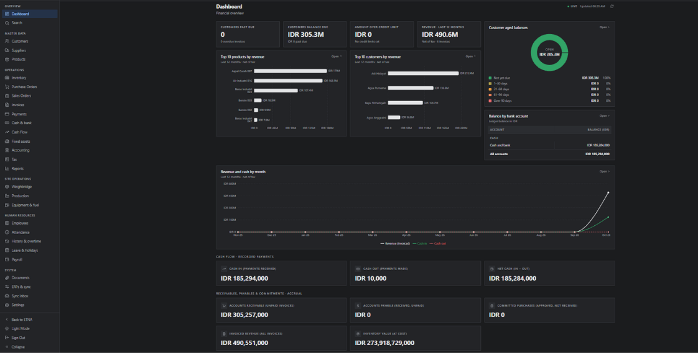
Task: Open the Payroll menu label
Action: pos(17,259)
